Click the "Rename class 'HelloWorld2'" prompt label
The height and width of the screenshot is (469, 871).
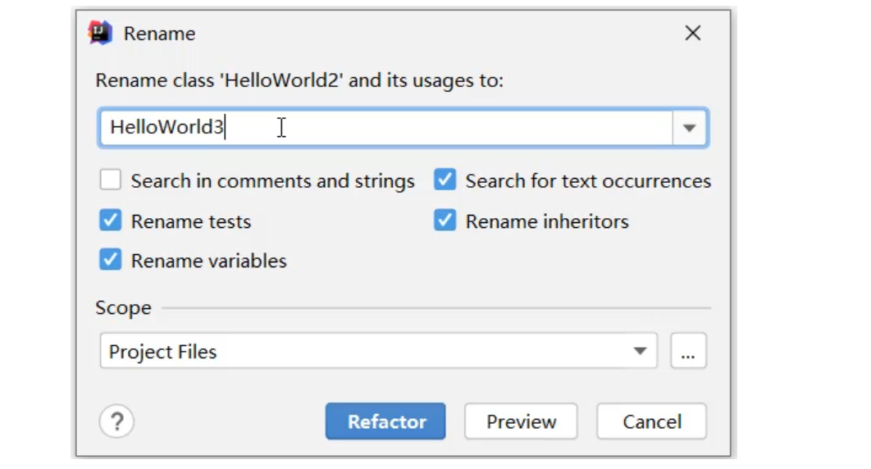(x=299, y=80)
